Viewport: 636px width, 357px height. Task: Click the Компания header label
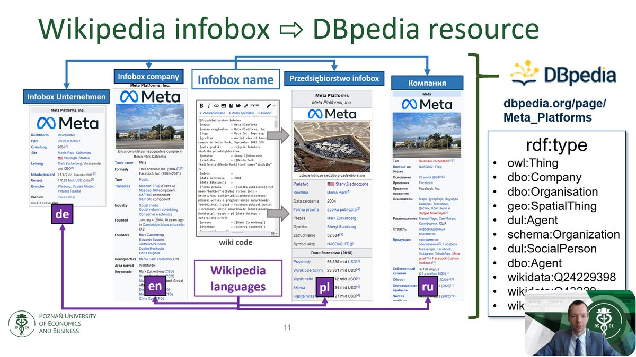[x=427, y=83]
